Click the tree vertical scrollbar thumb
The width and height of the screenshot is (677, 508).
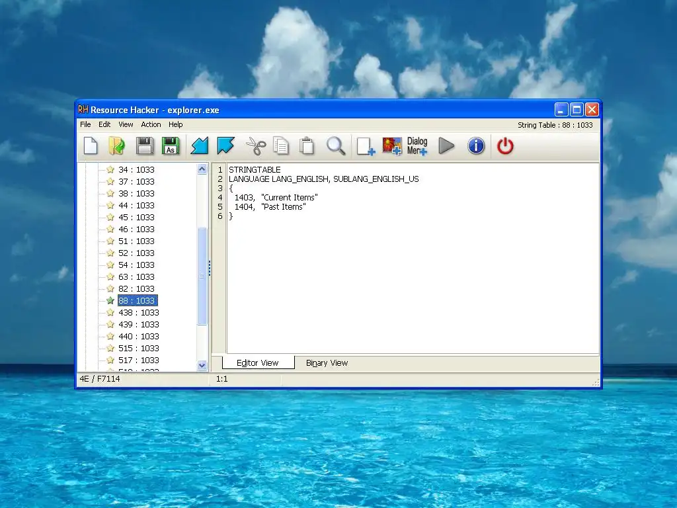point(202,276)
